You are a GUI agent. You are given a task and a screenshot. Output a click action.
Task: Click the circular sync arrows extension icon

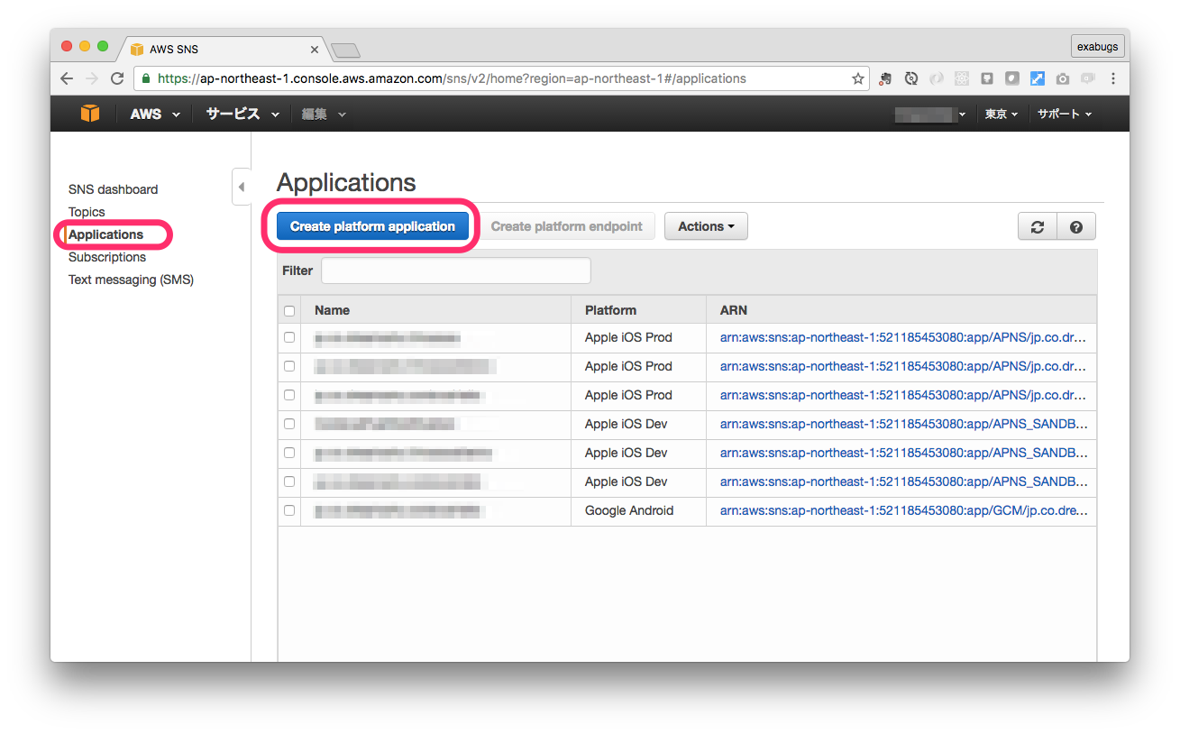coord(911,78)
